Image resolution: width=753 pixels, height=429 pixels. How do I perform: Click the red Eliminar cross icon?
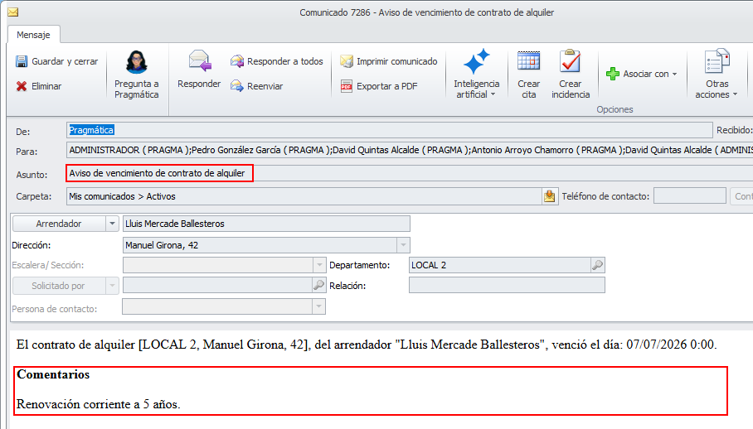coord(21,86)
